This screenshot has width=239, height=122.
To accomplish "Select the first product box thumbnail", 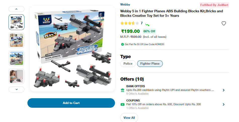I will (x=17, y=22).
